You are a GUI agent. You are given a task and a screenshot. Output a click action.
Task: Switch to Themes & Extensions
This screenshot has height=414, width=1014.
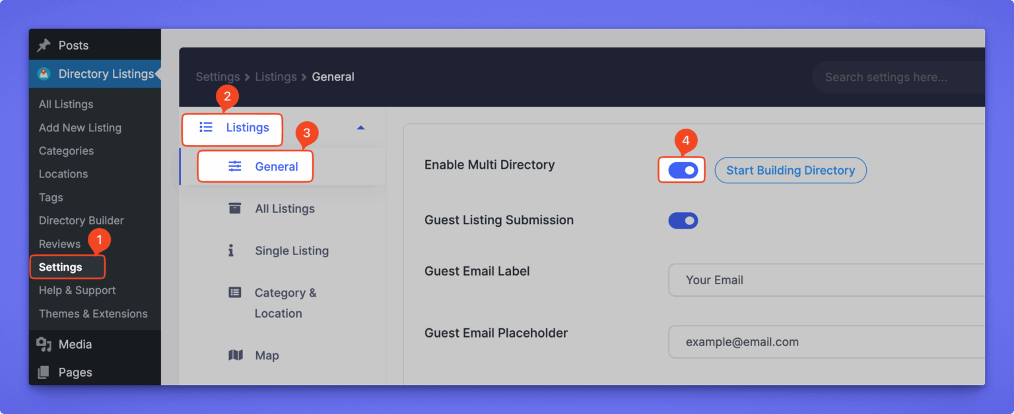[93, 313]
